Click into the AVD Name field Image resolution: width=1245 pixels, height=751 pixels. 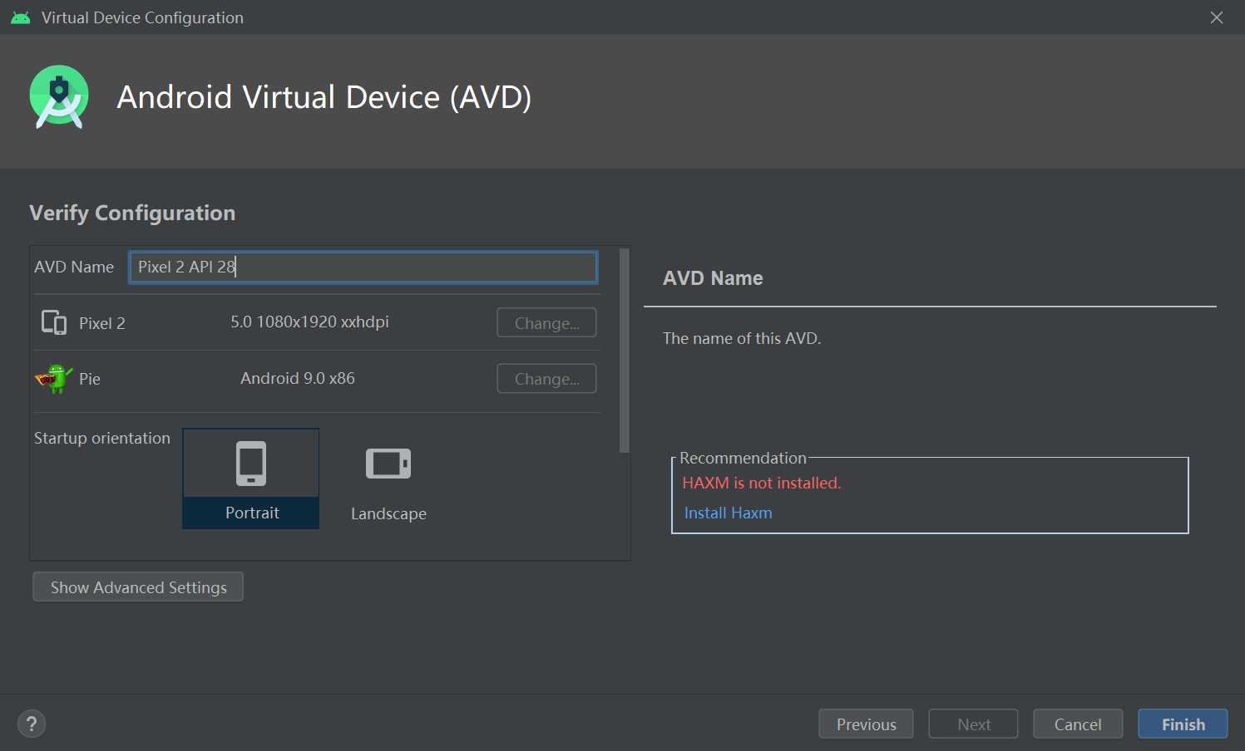point(363,268)
